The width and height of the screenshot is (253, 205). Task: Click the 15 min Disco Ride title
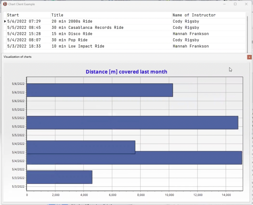click(x=72, y=34)
